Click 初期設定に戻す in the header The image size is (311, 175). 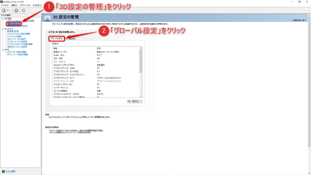click(299, 20)
